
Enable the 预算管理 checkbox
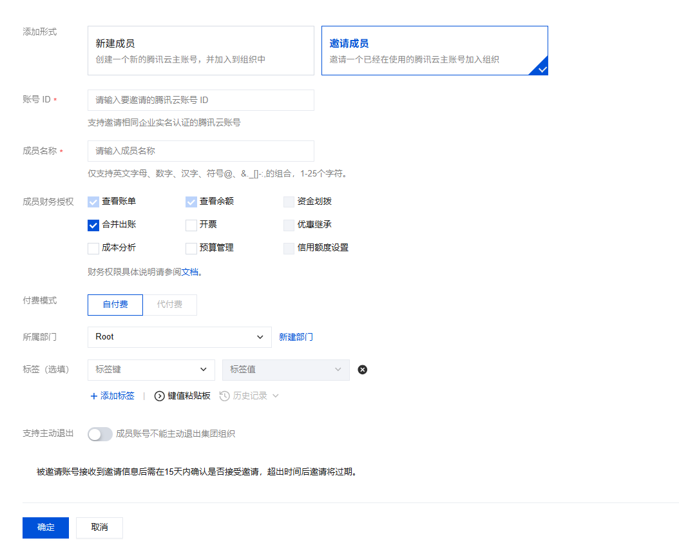[x=191, y=248]
